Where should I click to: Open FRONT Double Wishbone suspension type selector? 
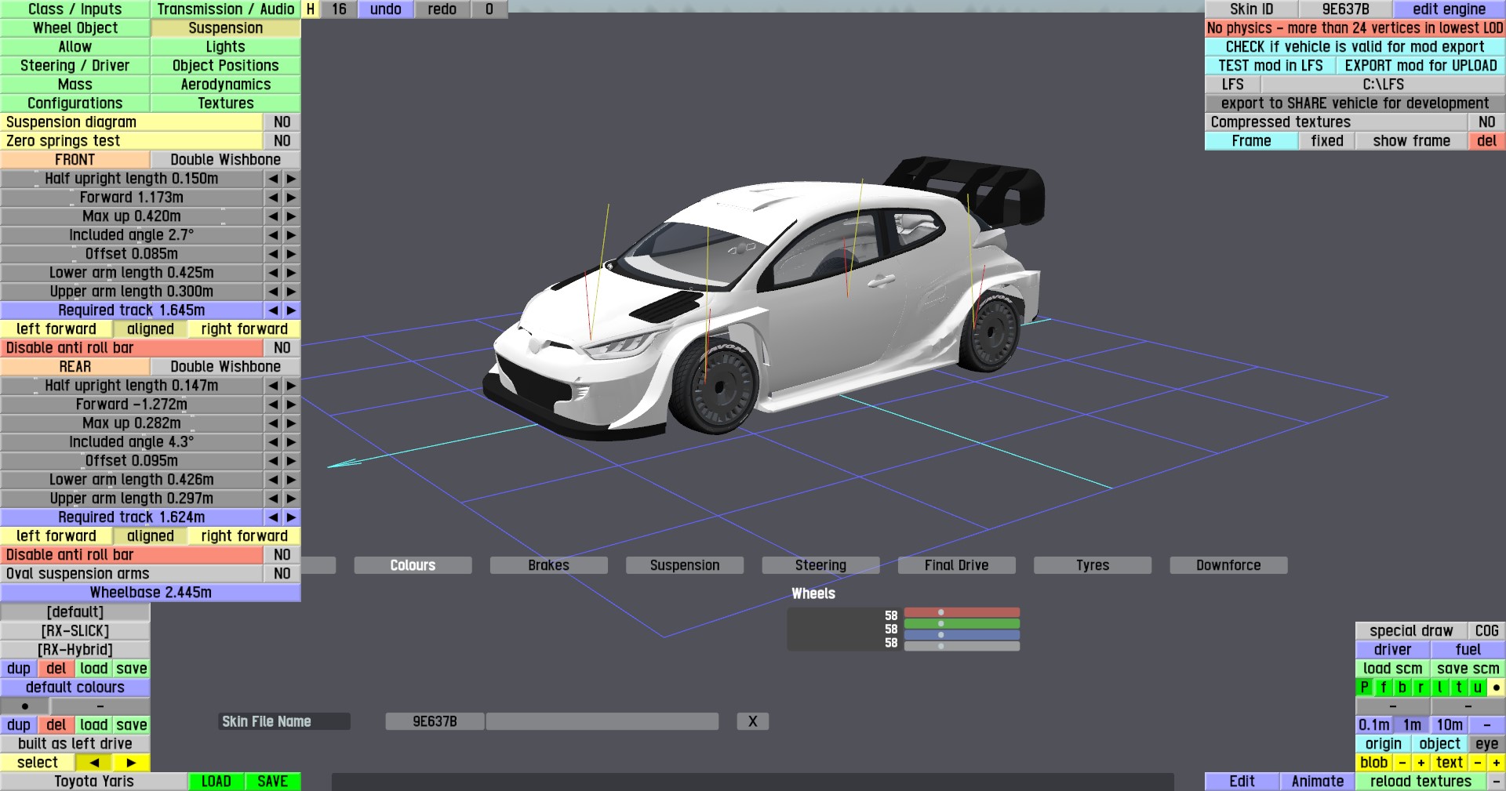225,160
